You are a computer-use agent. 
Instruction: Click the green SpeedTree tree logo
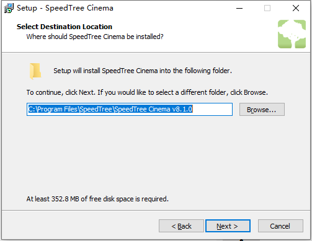click(x=292, y=34)
